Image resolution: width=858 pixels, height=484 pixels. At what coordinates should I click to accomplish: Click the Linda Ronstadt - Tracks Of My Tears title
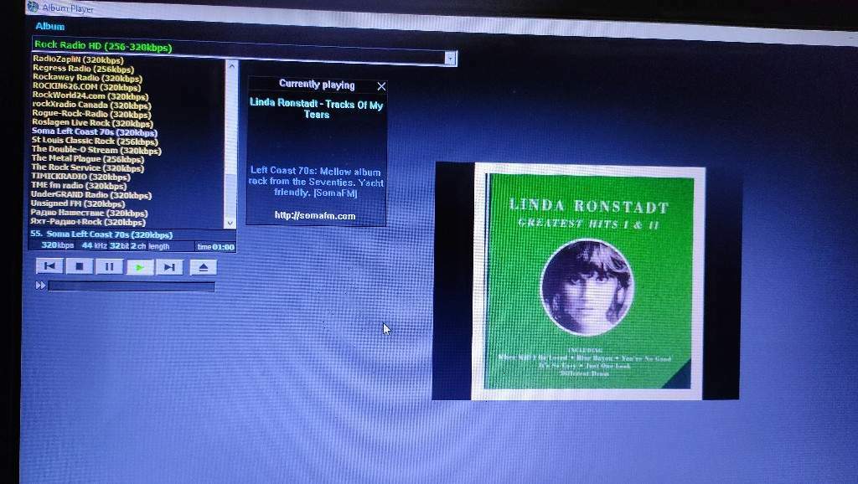316,109
